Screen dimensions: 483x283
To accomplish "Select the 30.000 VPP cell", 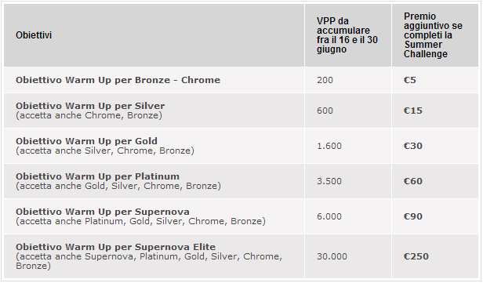I will point(348,256).
